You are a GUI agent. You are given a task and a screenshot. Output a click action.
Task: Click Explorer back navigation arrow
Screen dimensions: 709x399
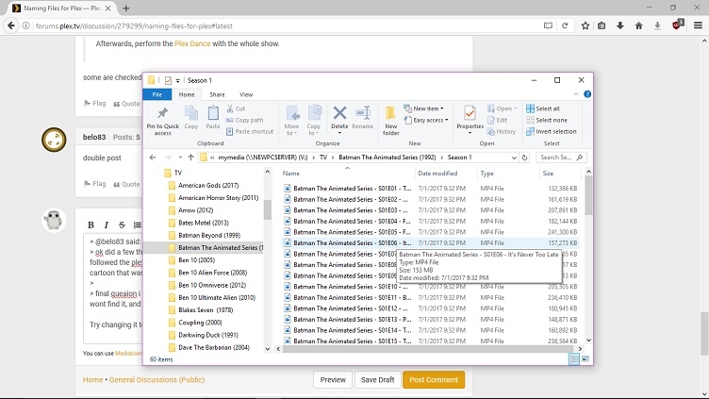pos(153,158)
